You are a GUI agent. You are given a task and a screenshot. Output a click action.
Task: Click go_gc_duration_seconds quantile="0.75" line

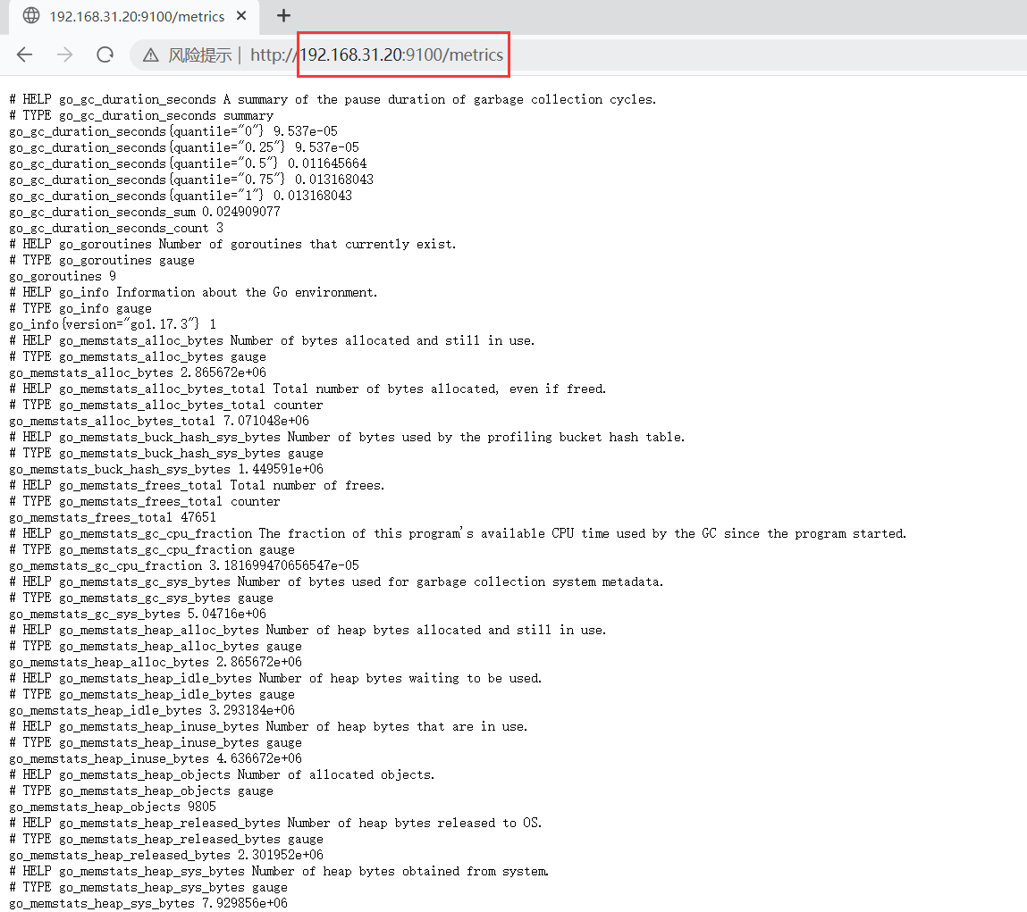(x=191, y=180)
